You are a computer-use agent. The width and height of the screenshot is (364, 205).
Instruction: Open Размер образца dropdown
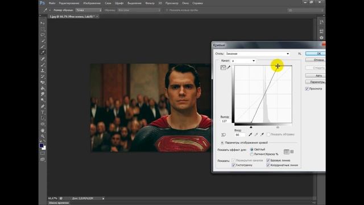pos(89,10)
